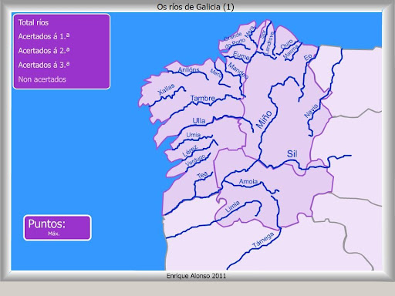Screen dimensions: 395x296
Task: Click the Total ríos statistic line
Action: pos(33,22)
